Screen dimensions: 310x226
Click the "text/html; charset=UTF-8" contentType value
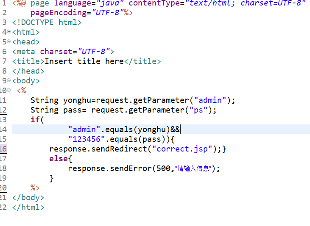(x=245, y=3)
